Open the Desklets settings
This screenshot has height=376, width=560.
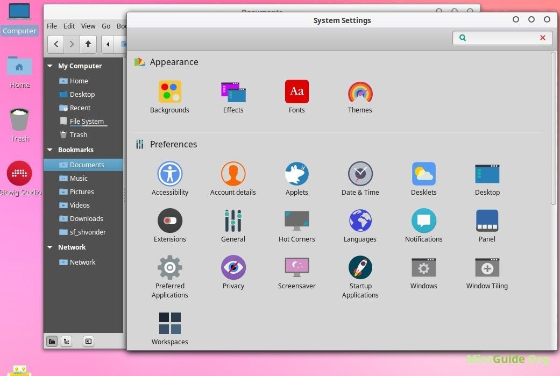(423, 173)
